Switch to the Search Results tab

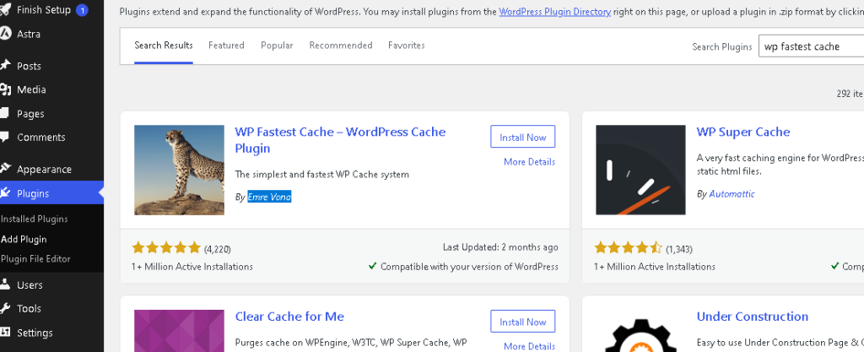coord(164,46)
